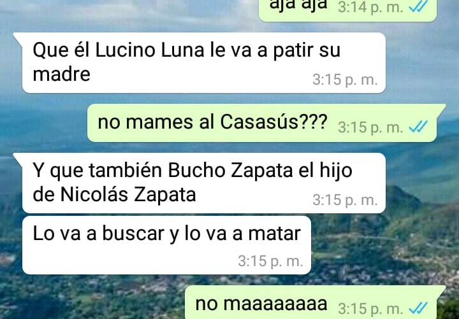Click the word "Casasús???" in the green bubble
Viewport: 459px width, 319px height.
tap(273, 122)
